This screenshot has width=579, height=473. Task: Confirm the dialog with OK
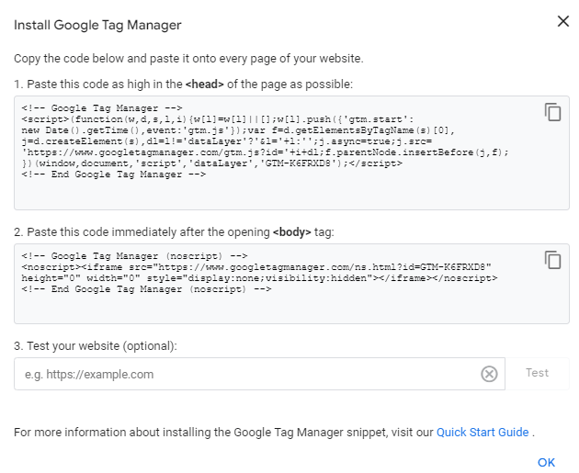546,462
